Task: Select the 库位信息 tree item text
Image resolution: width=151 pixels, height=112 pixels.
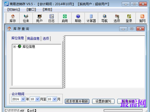Action: click(x=29, y=47)
